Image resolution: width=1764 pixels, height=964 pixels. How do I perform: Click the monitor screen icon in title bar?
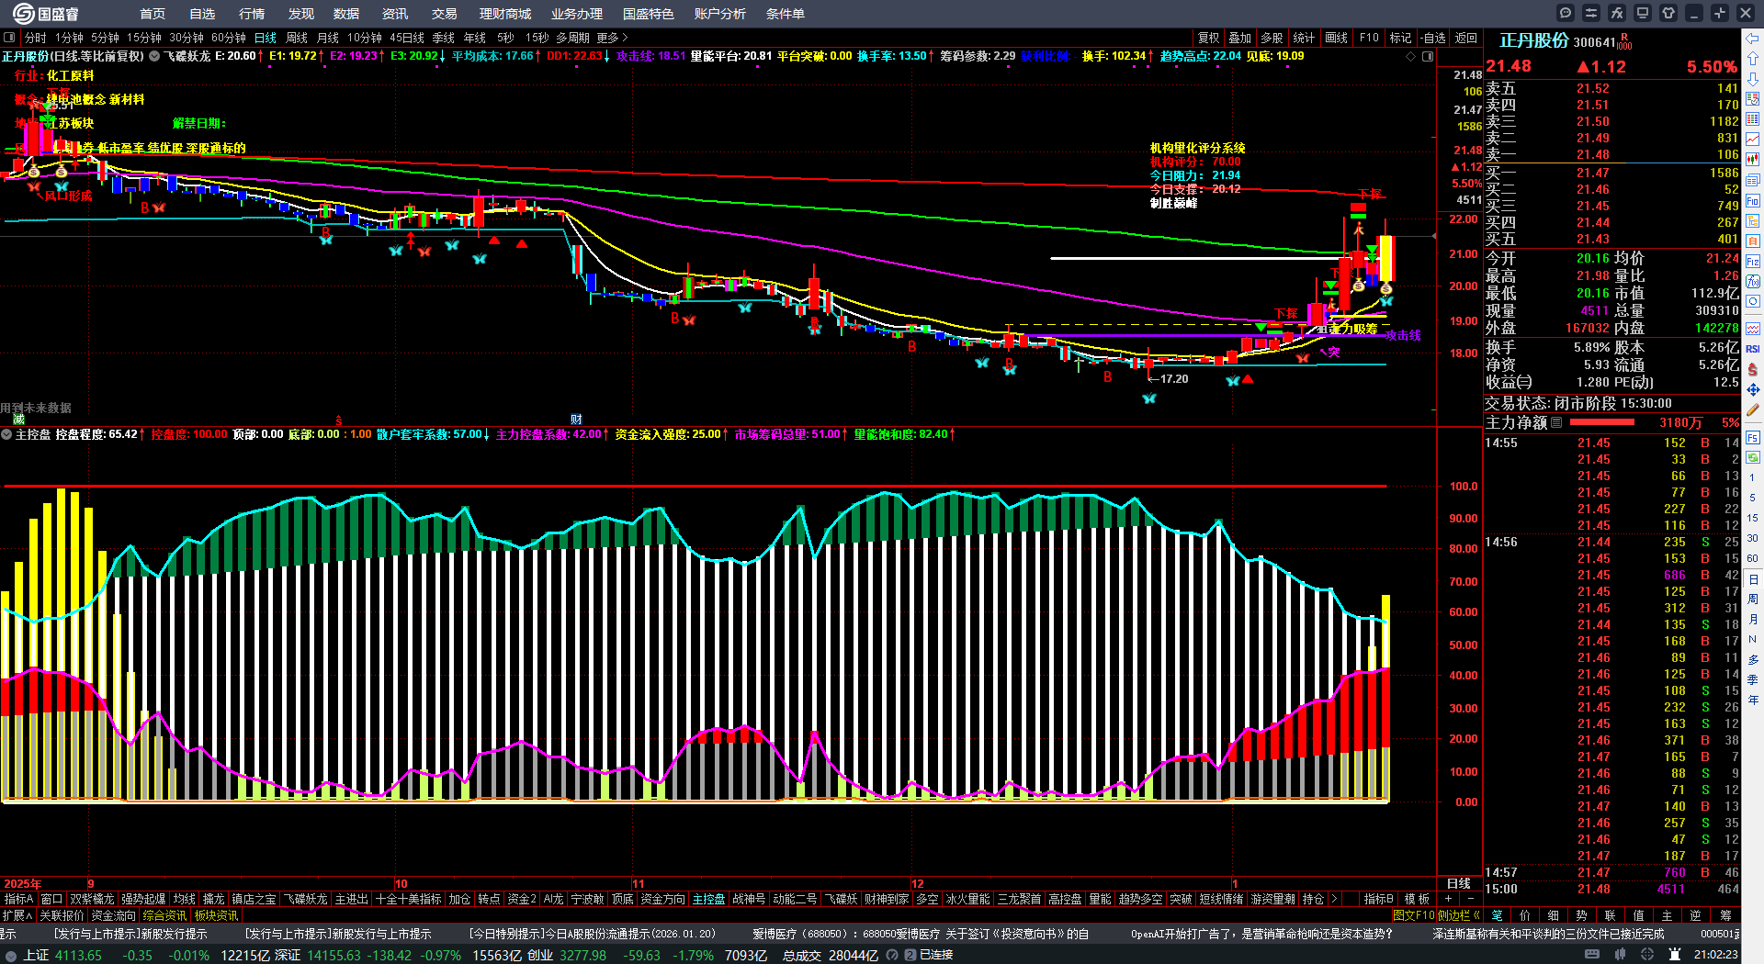1643,13
